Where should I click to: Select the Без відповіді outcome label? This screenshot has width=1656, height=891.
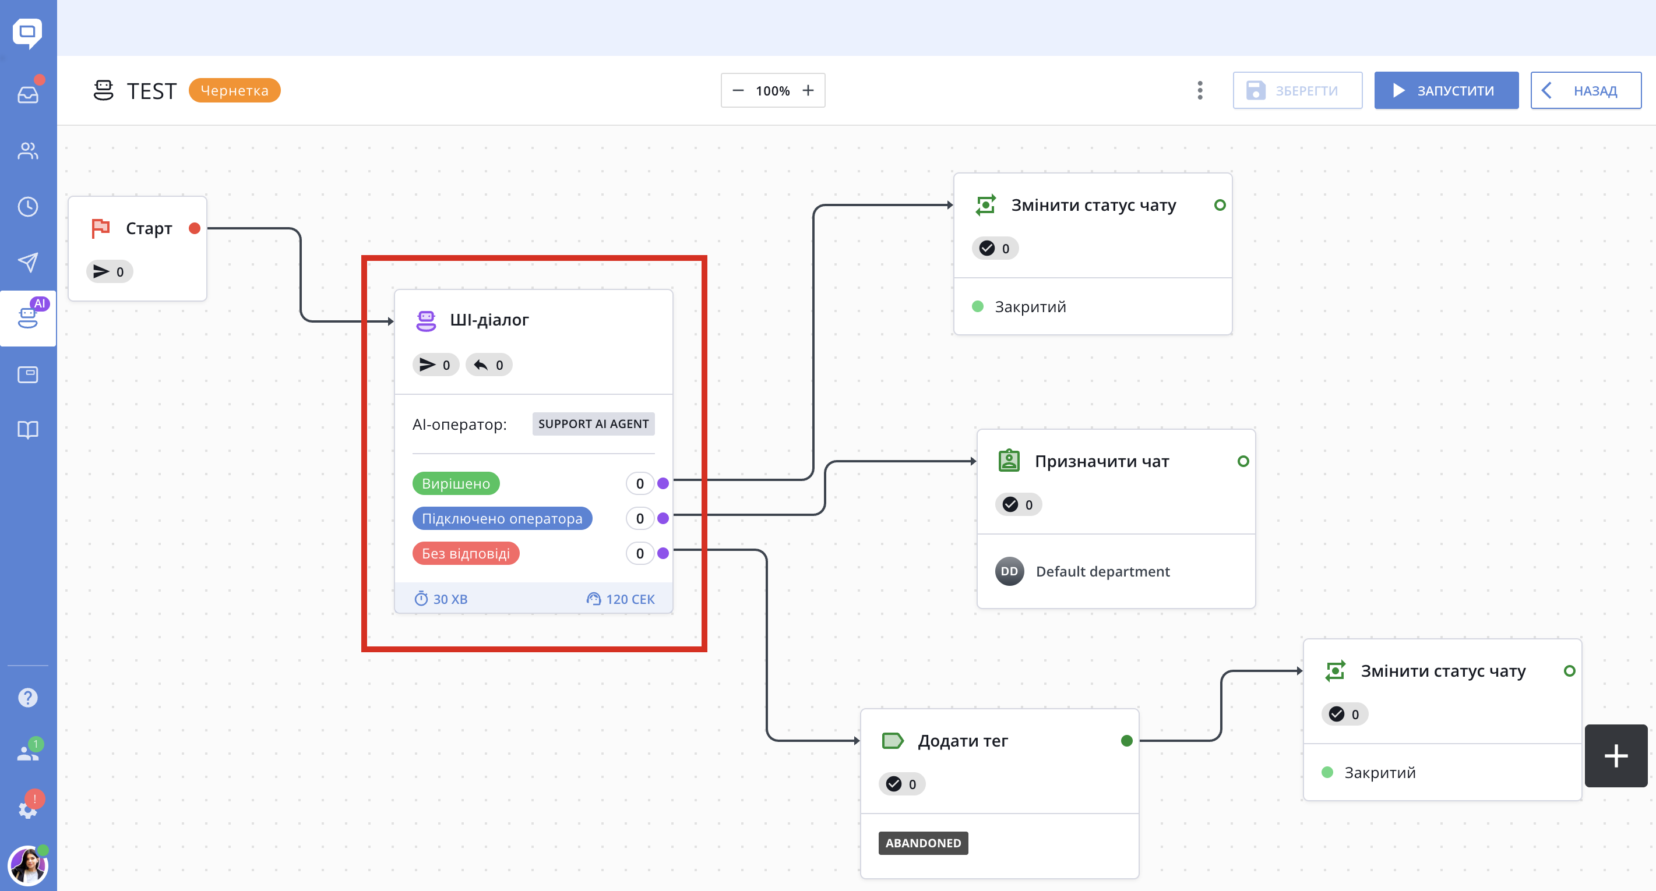(466, 553)
